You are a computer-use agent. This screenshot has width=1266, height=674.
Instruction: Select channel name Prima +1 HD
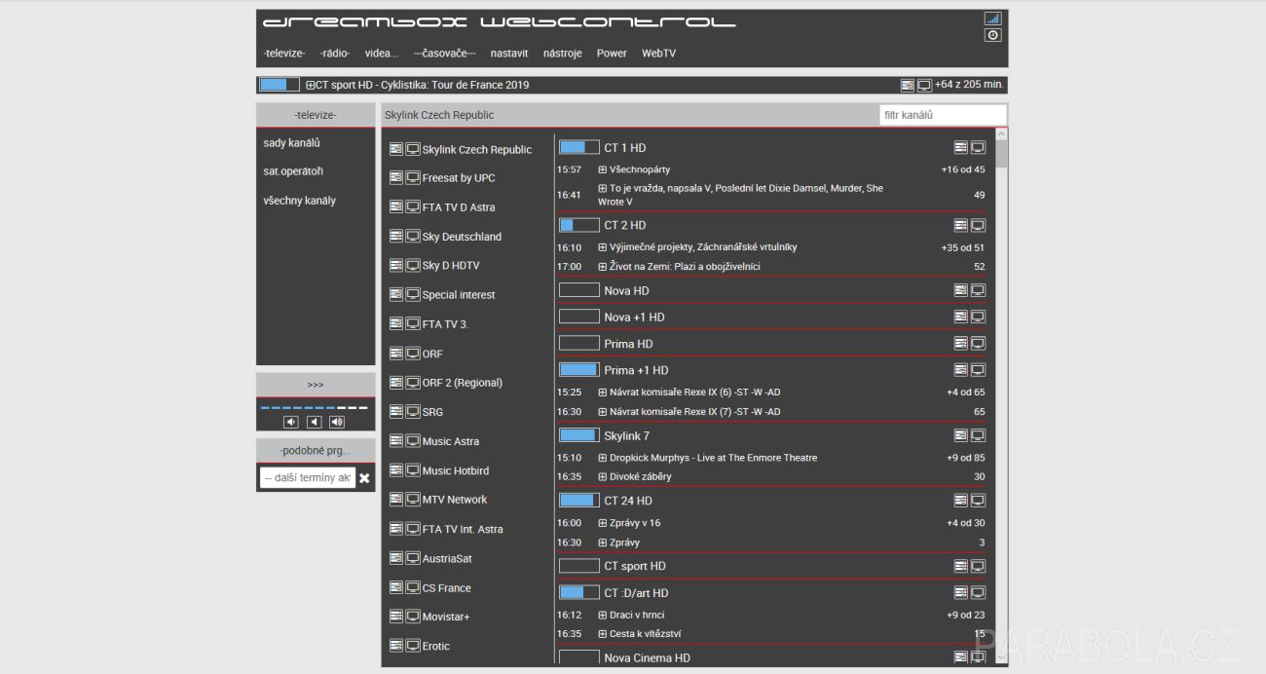[x=636, y=370]
